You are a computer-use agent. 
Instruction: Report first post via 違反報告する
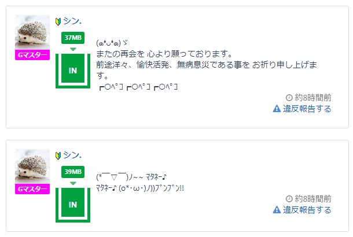pos(307,109)
